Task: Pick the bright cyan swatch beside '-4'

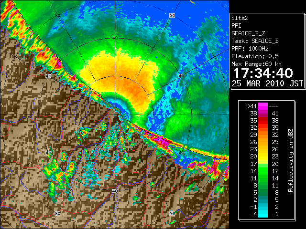Action: point(263,214)
